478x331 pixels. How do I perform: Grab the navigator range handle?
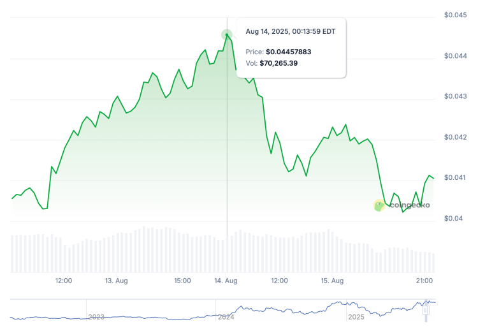(x=427, y=309)
